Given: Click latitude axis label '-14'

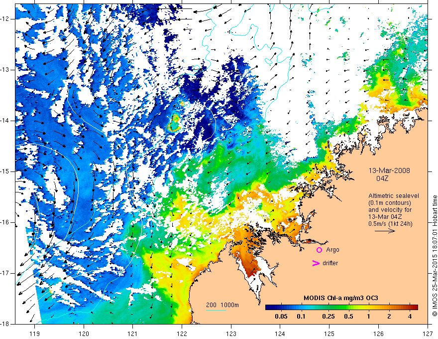Looking at the screenshot, I should 5,121.
